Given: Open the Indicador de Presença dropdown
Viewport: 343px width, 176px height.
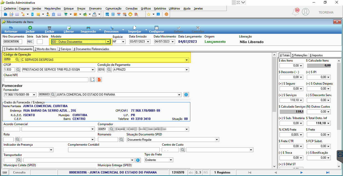Looking at the screenshot, I should [x=51, y=150].
